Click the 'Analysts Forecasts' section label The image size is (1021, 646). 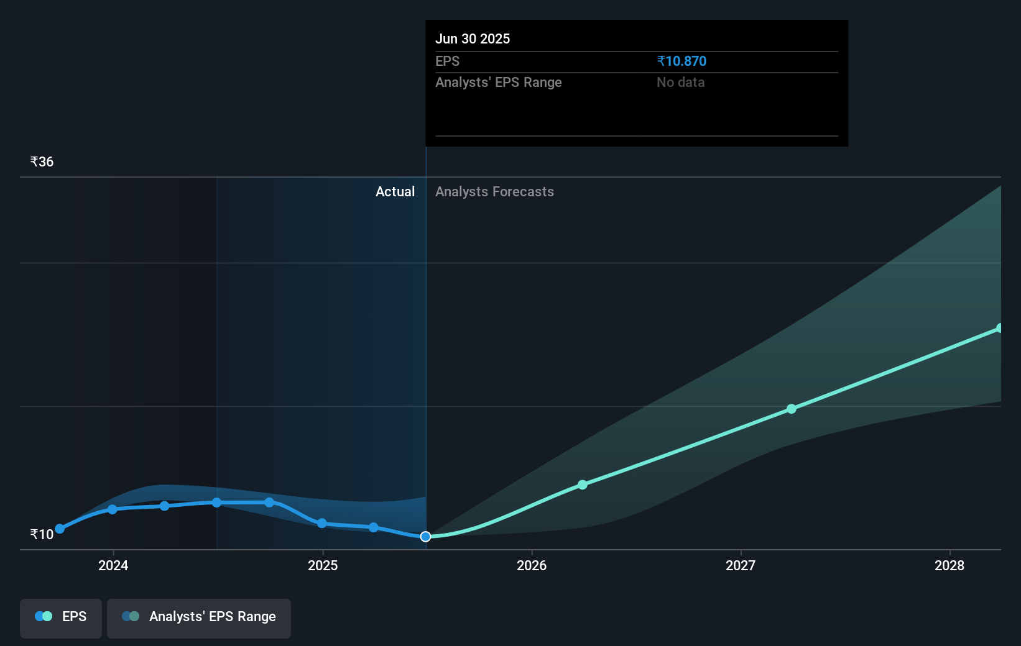[x=494, y=192]
